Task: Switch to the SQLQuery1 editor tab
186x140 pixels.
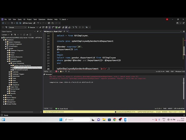Action: [53, 32]
